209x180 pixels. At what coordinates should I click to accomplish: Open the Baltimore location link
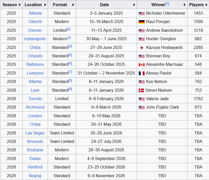coord(35,64)
